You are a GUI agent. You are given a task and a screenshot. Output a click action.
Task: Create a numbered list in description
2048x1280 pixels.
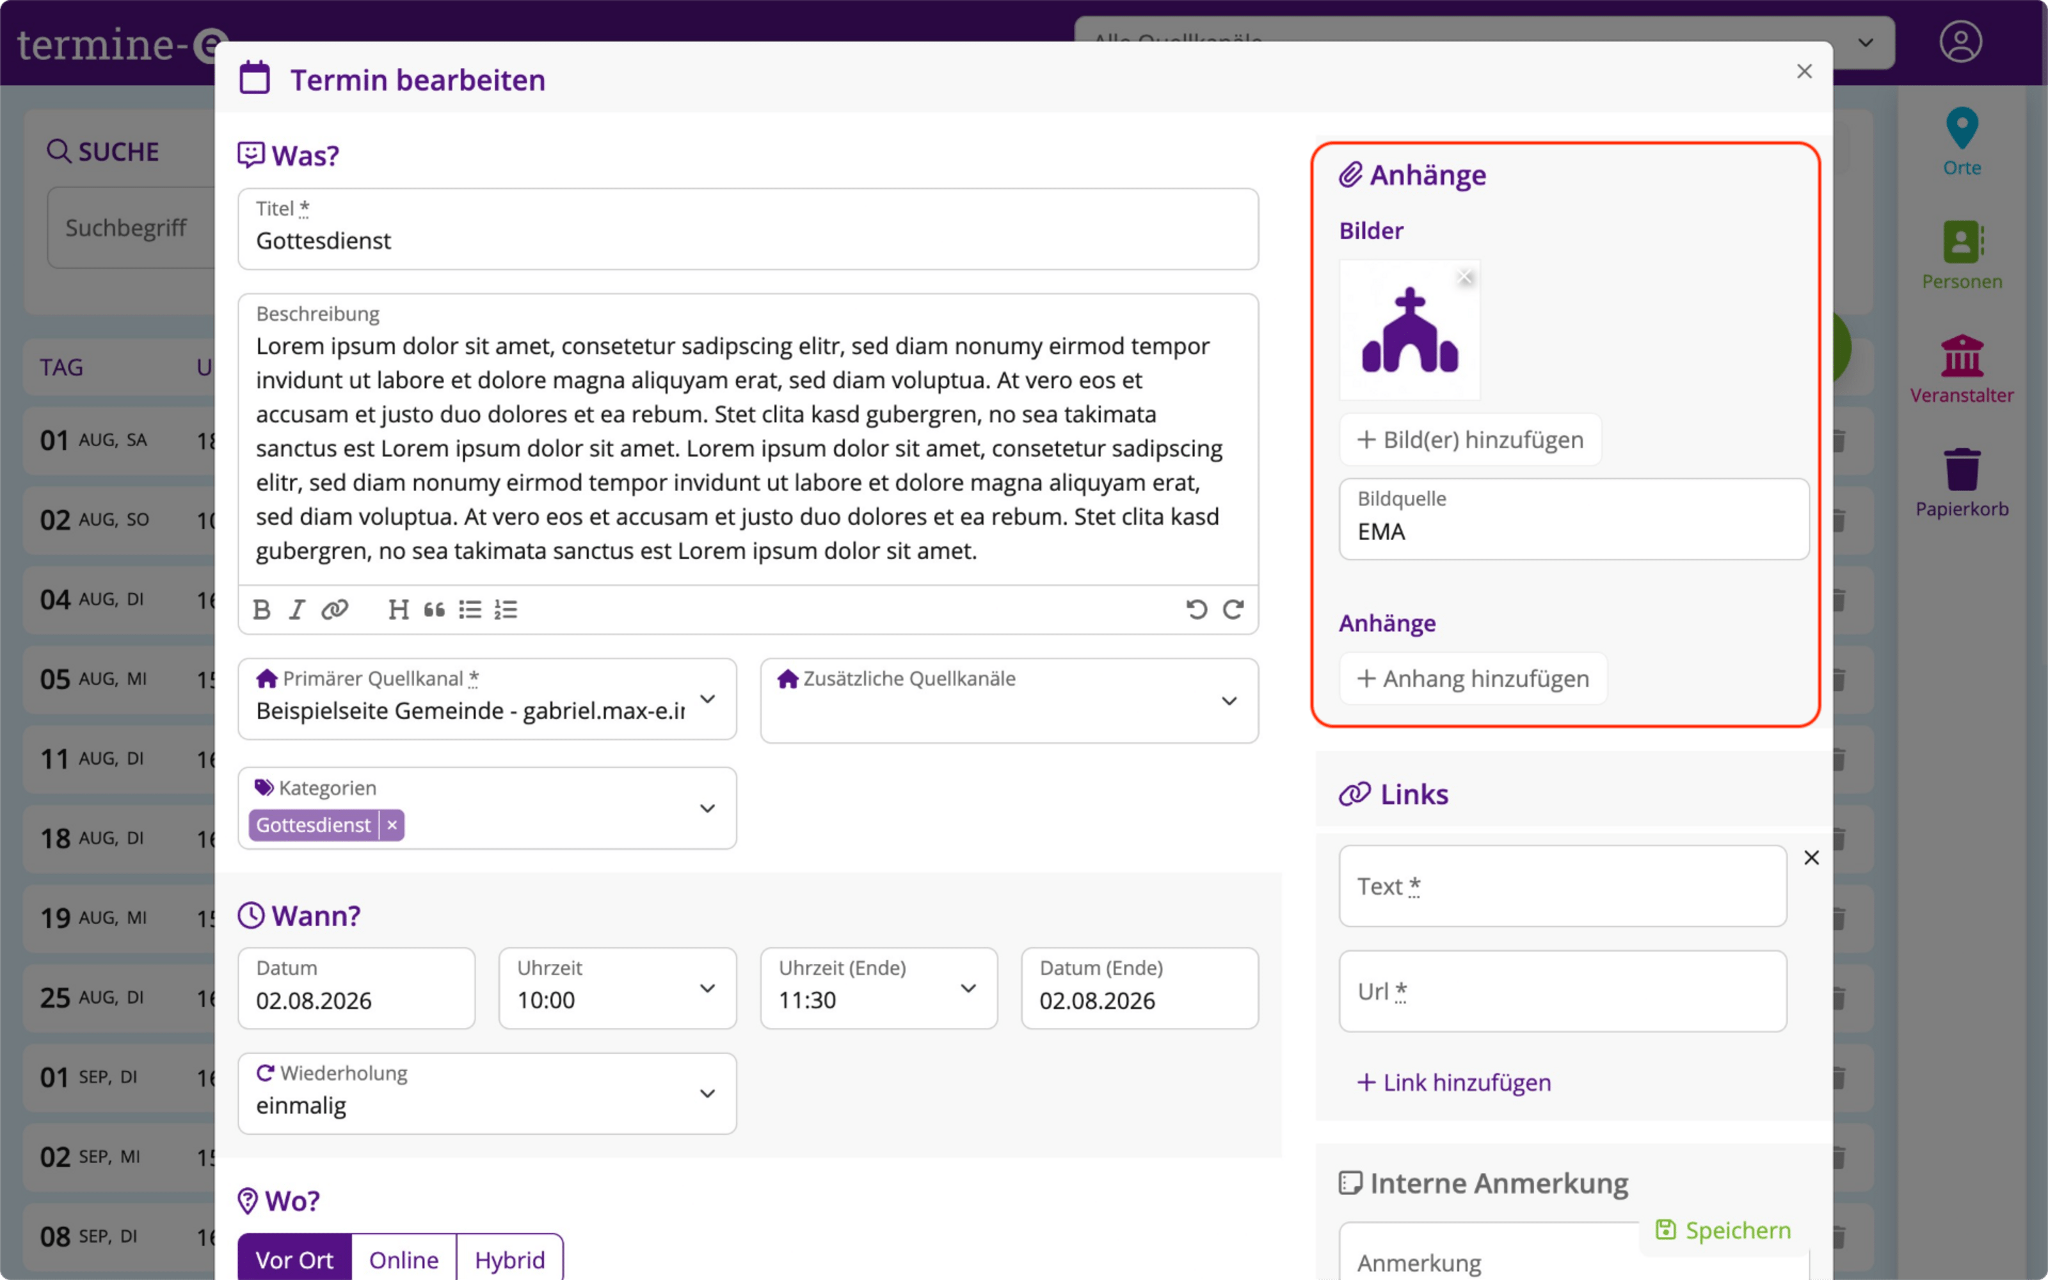(506, 609)
